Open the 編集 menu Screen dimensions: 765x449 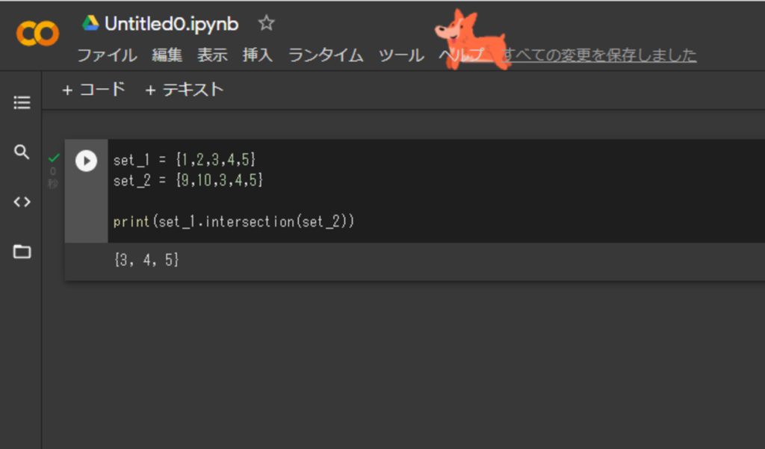pyautogui.click(x=167, y=55)
